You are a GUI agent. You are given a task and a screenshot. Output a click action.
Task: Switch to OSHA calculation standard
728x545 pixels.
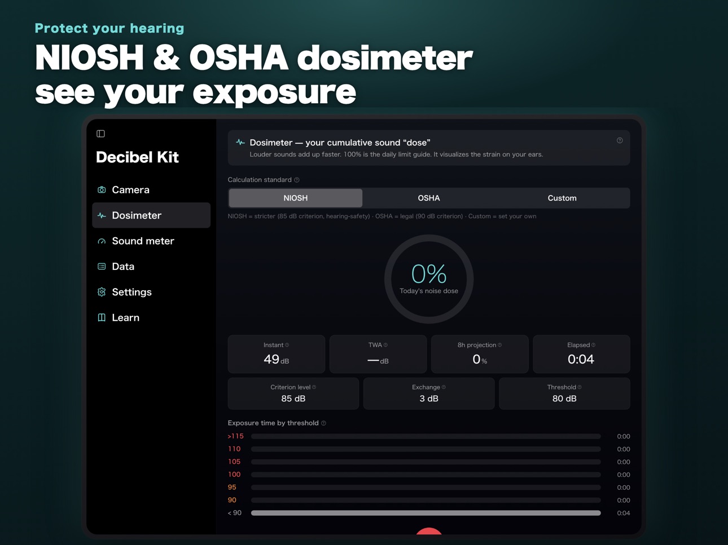(429, 198)
